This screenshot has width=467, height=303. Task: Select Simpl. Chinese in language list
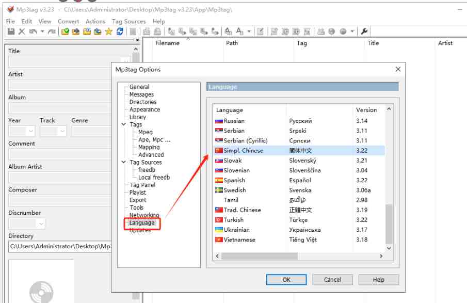(243, 151)
